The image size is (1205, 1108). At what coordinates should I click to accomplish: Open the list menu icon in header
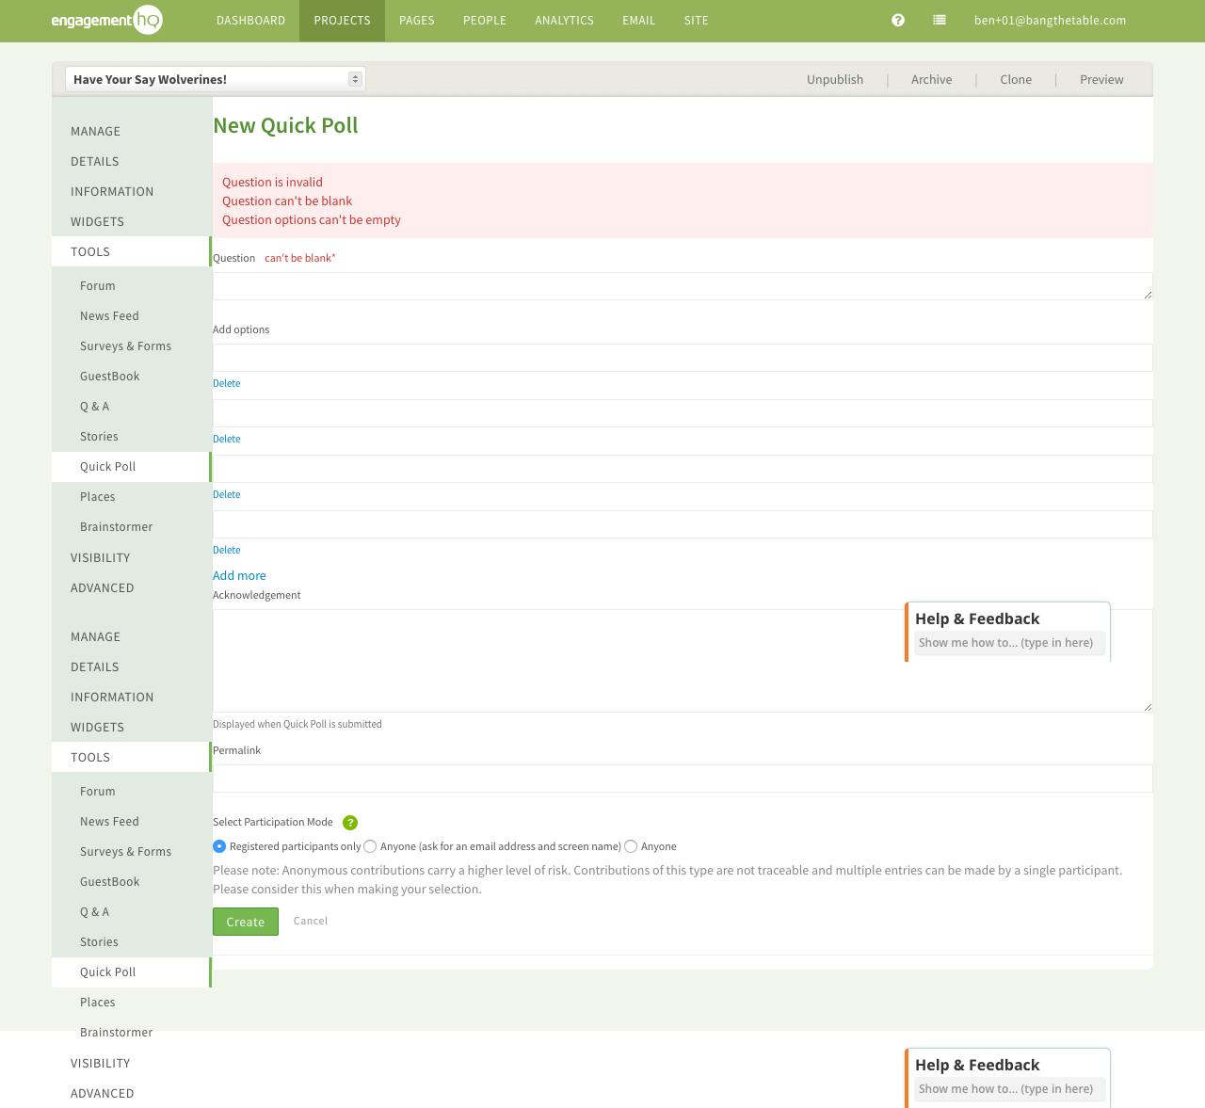(939, 20)
